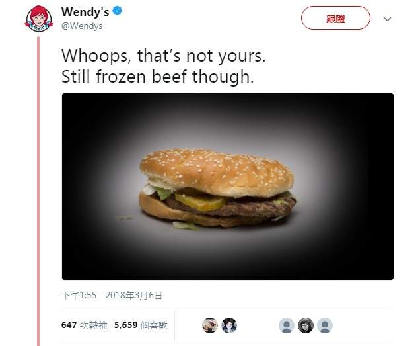Open the burger photo attachment
The width and height of the screenshot is (418, 346).
228,187
